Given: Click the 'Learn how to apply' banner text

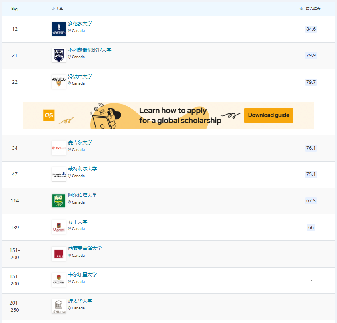Looking at the screenshot, I should pos(173,110).
